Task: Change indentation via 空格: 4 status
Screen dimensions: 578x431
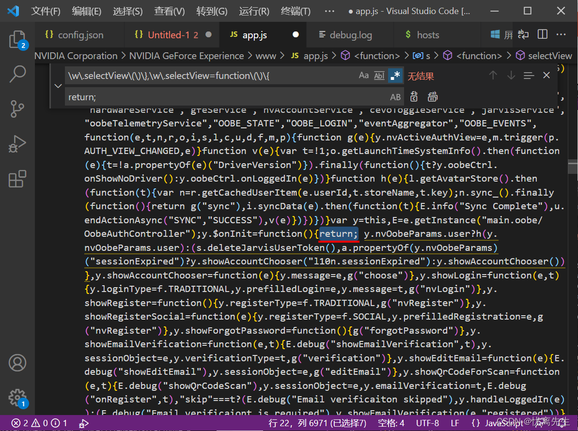Action: tap(391, 423)
